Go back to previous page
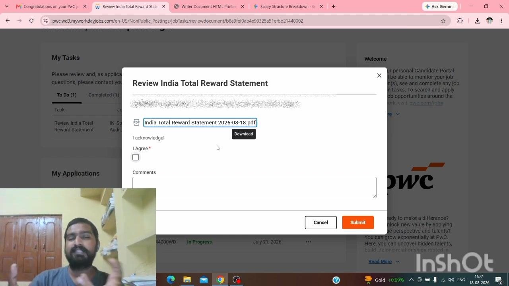The height and width of the screenshot is (286, 509). tap(8, 21)
